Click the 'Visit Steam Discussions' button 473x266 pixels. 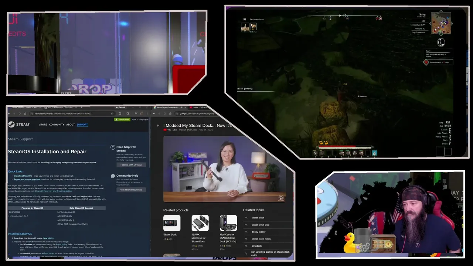coord(131,190)
